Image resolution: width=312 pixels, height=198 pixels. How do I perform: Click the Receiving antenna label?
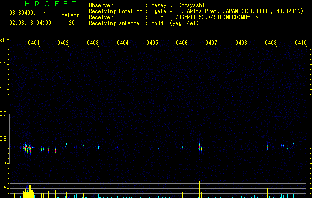pyautogui.click(x=114, y=23)
